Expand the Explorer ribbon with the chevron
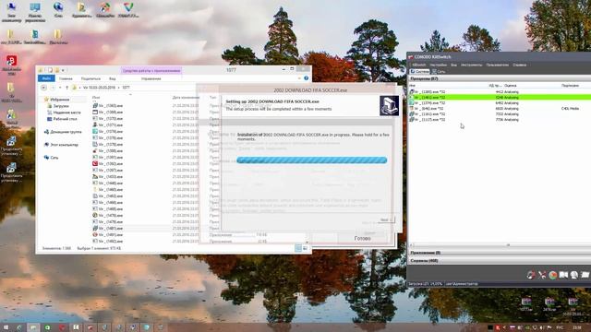Viewport: 591px width, 332px height. pyautogui.click(x=299, y=78)
